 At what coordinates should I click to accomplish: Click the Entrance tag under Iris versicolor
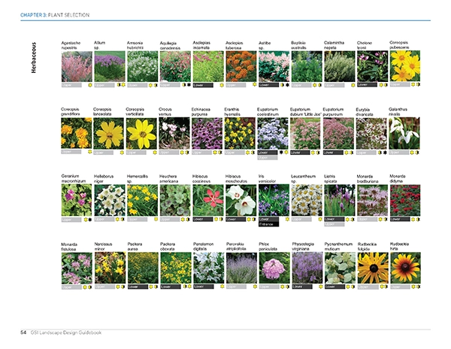click(268, 225)
